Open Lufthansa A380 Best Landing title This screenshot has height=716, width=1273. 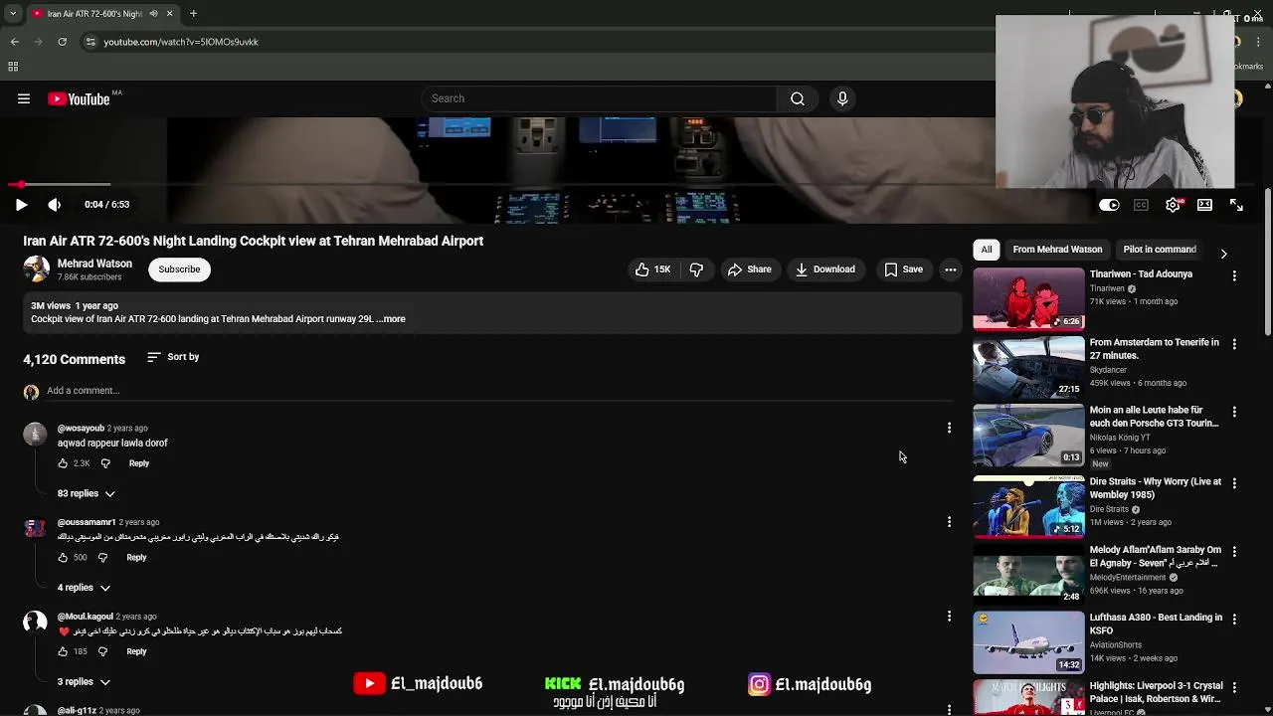(1156, 624)
